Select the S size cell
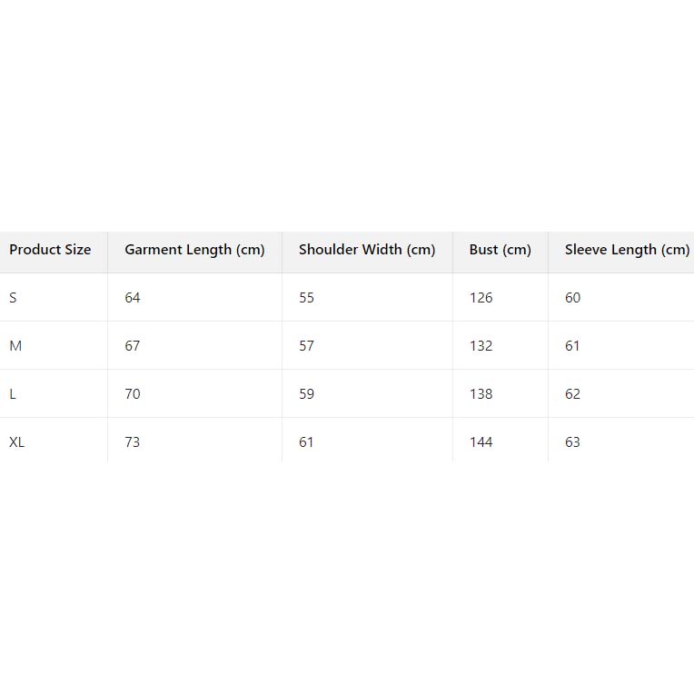694x694 pixels. (14, 298)
